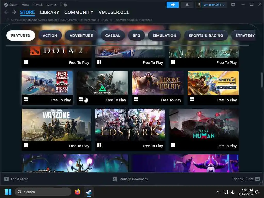Screen dimensions: 264x198
Task: Click the Friends & Chat label
Action: tap(243, 179)
